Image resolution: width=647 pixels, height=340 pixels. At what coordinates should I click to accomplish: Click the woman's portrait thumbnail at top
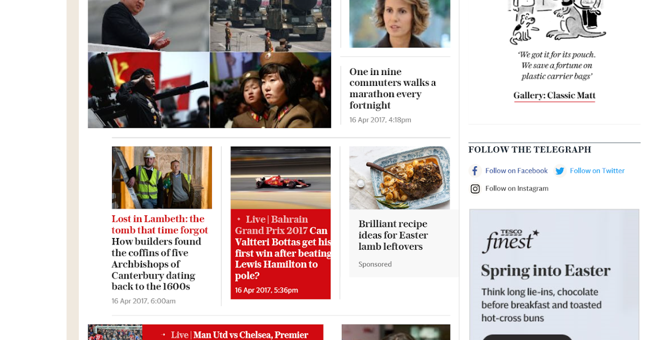(400, 24)
